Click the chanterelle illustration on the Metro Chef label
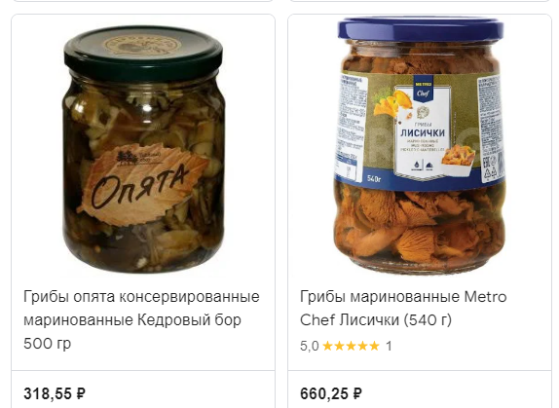Viewport: 559px width, 408px height. 392,103
